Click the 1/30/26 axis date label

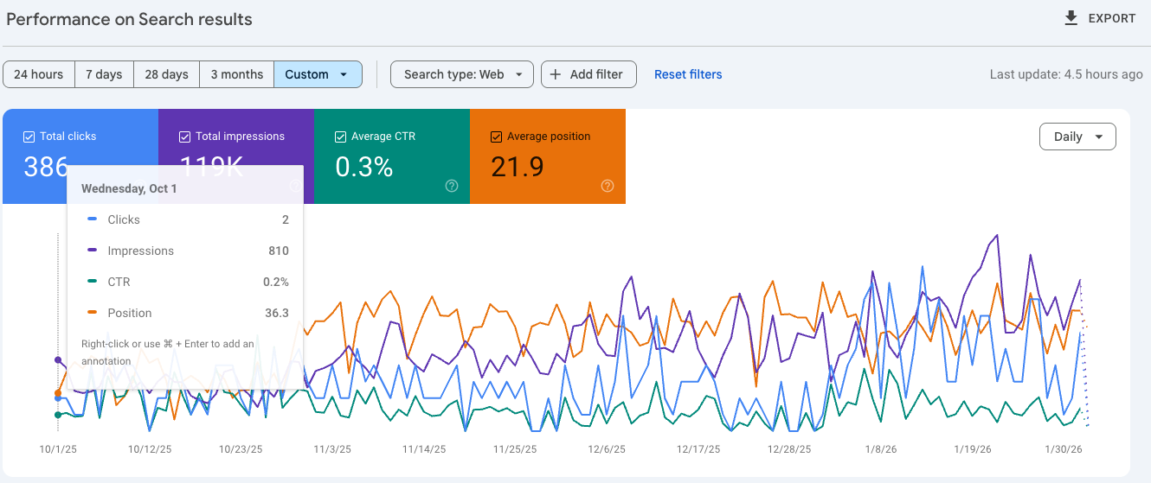coord(1064,449)
